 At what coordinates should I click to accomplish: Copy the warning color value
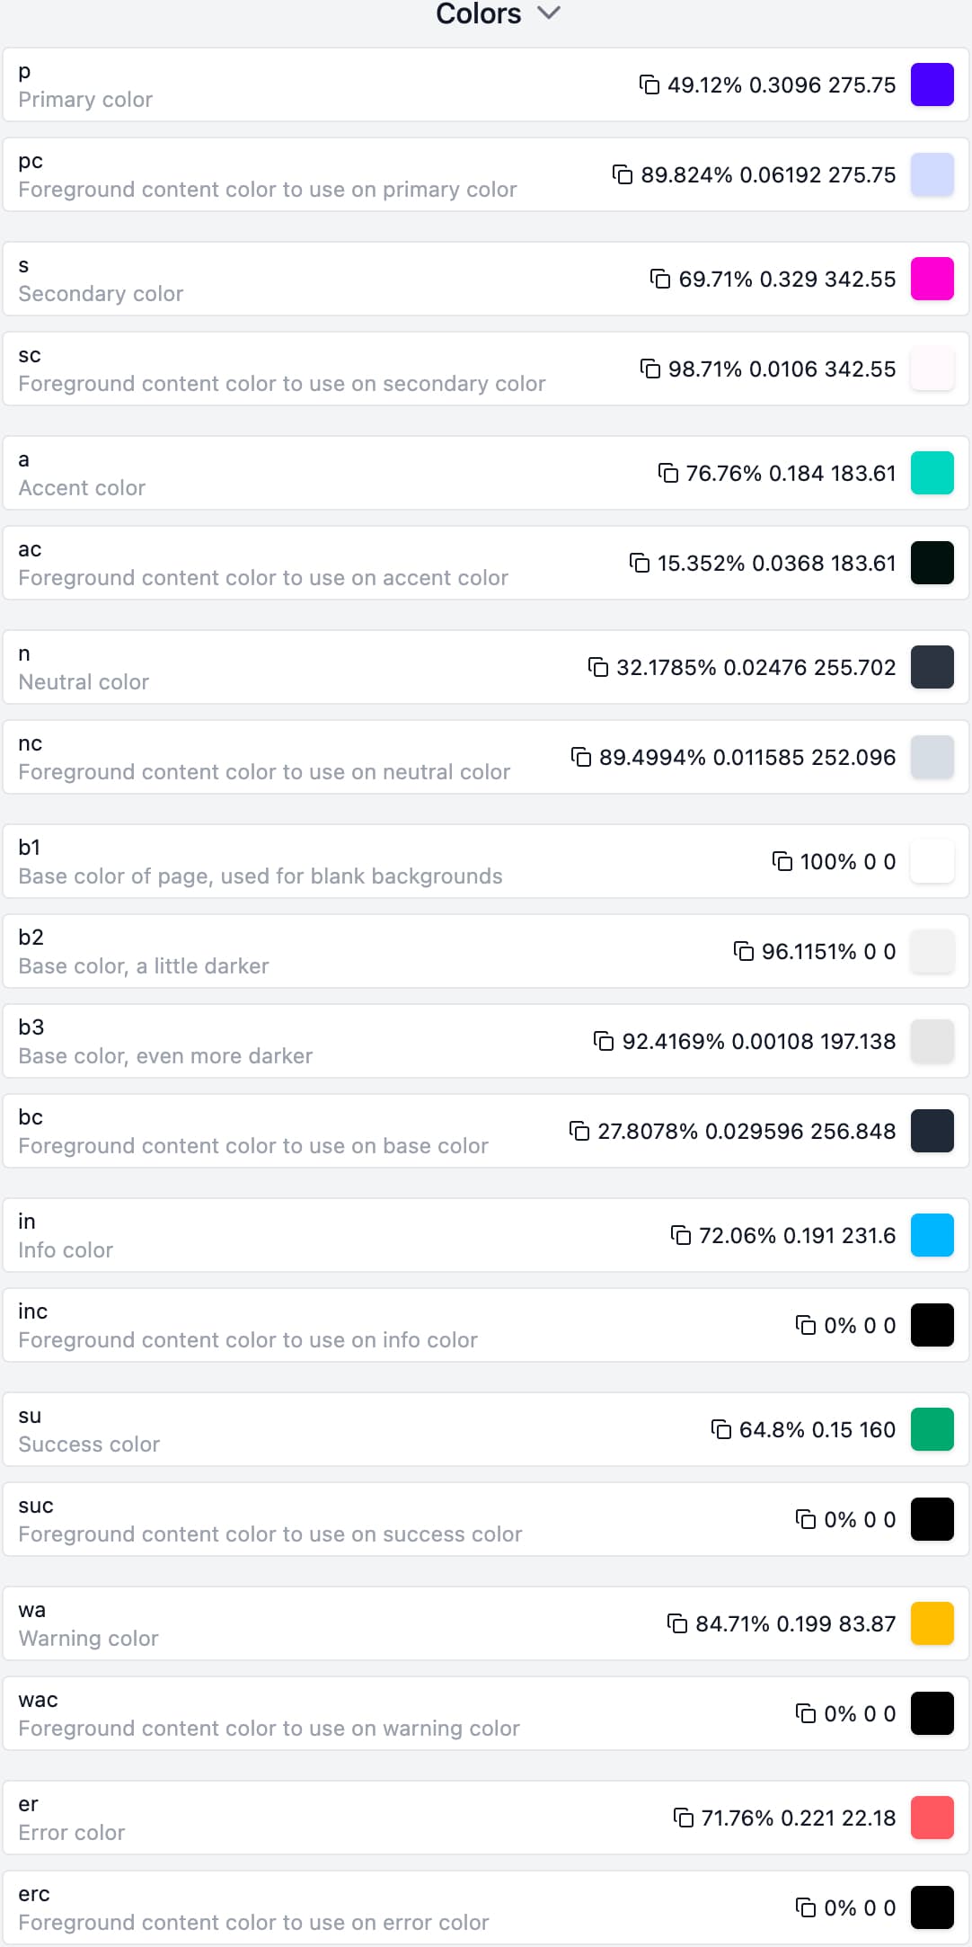[x=676, y=1623]
